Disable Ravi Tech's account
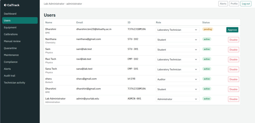 point(233,60)
